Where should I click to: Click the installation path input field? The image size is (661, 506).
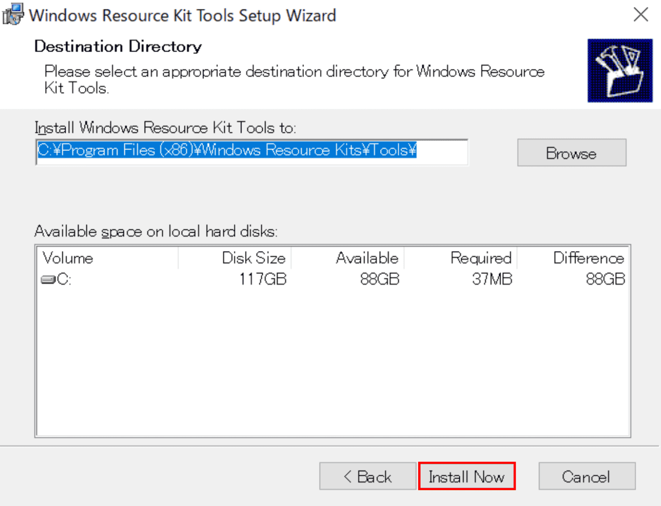[x=252, y=152]
